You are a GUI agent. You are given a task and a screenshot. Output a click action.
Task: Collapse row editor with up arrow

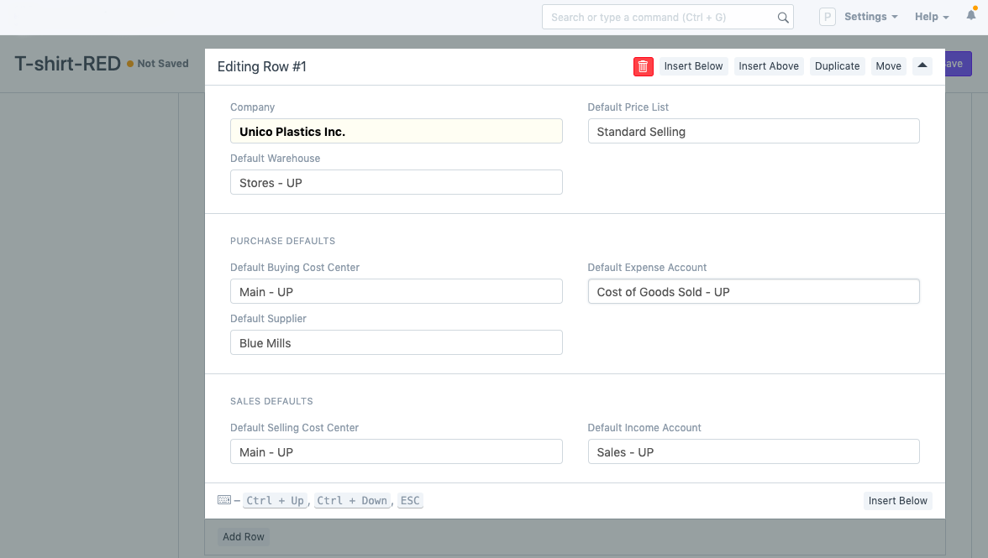(x=922, y=66)
